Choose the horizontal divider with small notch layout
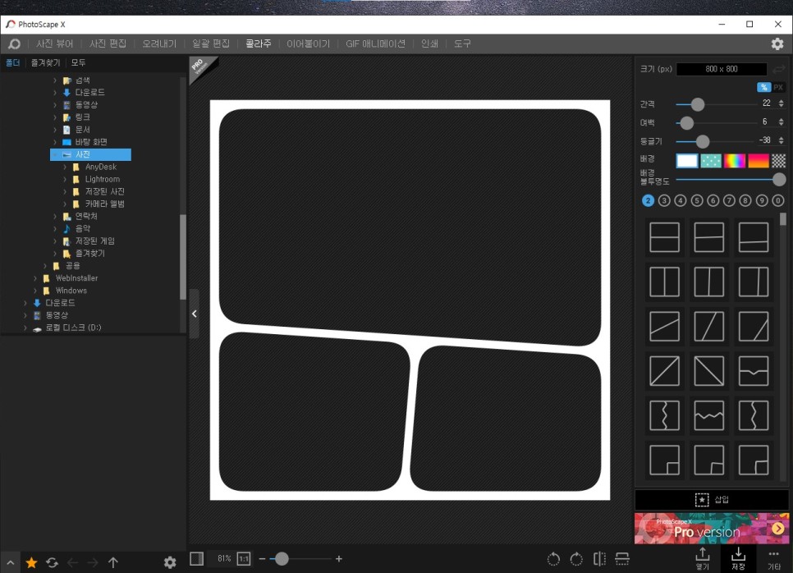Image resolution: width=793 pixels, height=573 pixels. pos(754,371)
